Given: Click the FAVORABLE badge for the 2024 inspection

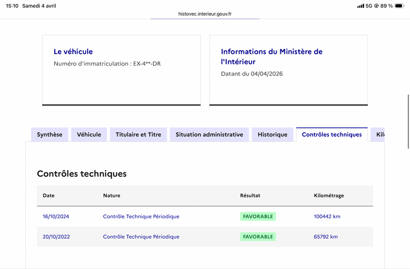Looking at the screenshot, I should pos(258,216).
